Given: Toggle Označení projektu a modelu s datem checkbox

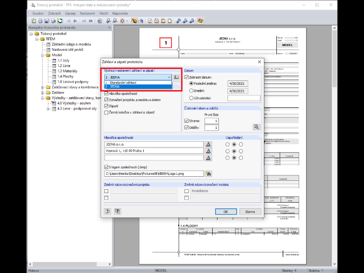Looking at the screenshot, I should pyautogui.click(x=106, y=100).
